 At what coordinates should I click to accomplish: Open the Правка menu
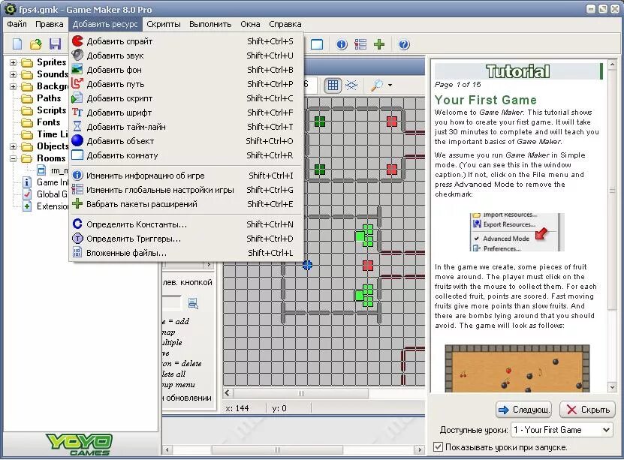pyautogui.click(x=50, y=24)
